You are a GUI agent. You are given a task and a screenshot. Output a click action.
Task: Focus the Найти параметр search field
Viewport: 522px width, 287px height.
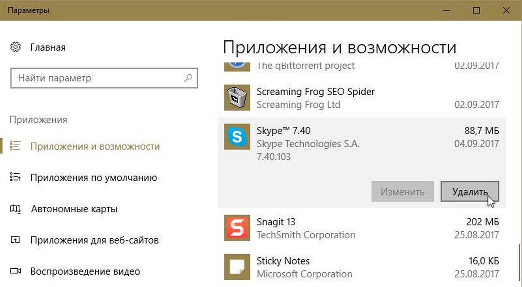104,79
